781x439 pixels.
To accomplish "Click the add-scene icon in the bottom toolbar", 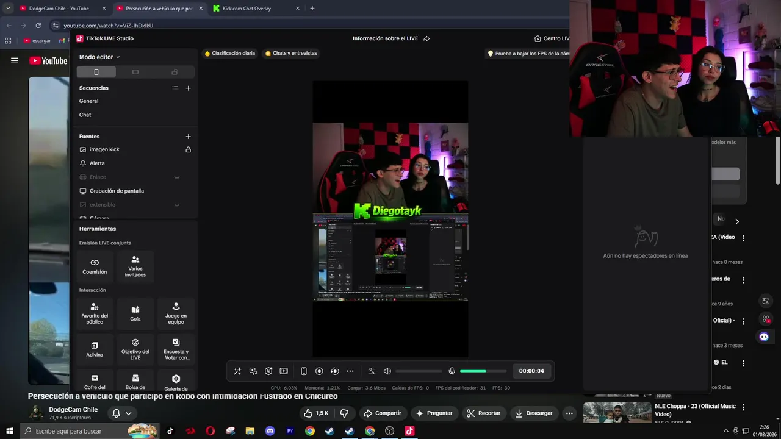I will coord(284,371).
